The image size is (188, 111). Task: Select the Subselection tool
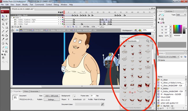7,16
